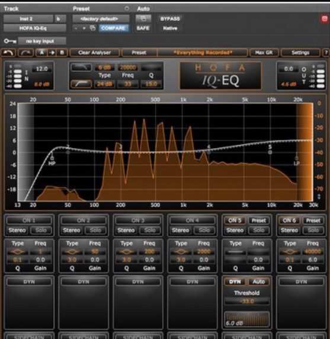The width and height of the screenshot is (330, 339).
Task: Click the band 5 threshold 6.0 dB meter slider
Action: point(247,319)
